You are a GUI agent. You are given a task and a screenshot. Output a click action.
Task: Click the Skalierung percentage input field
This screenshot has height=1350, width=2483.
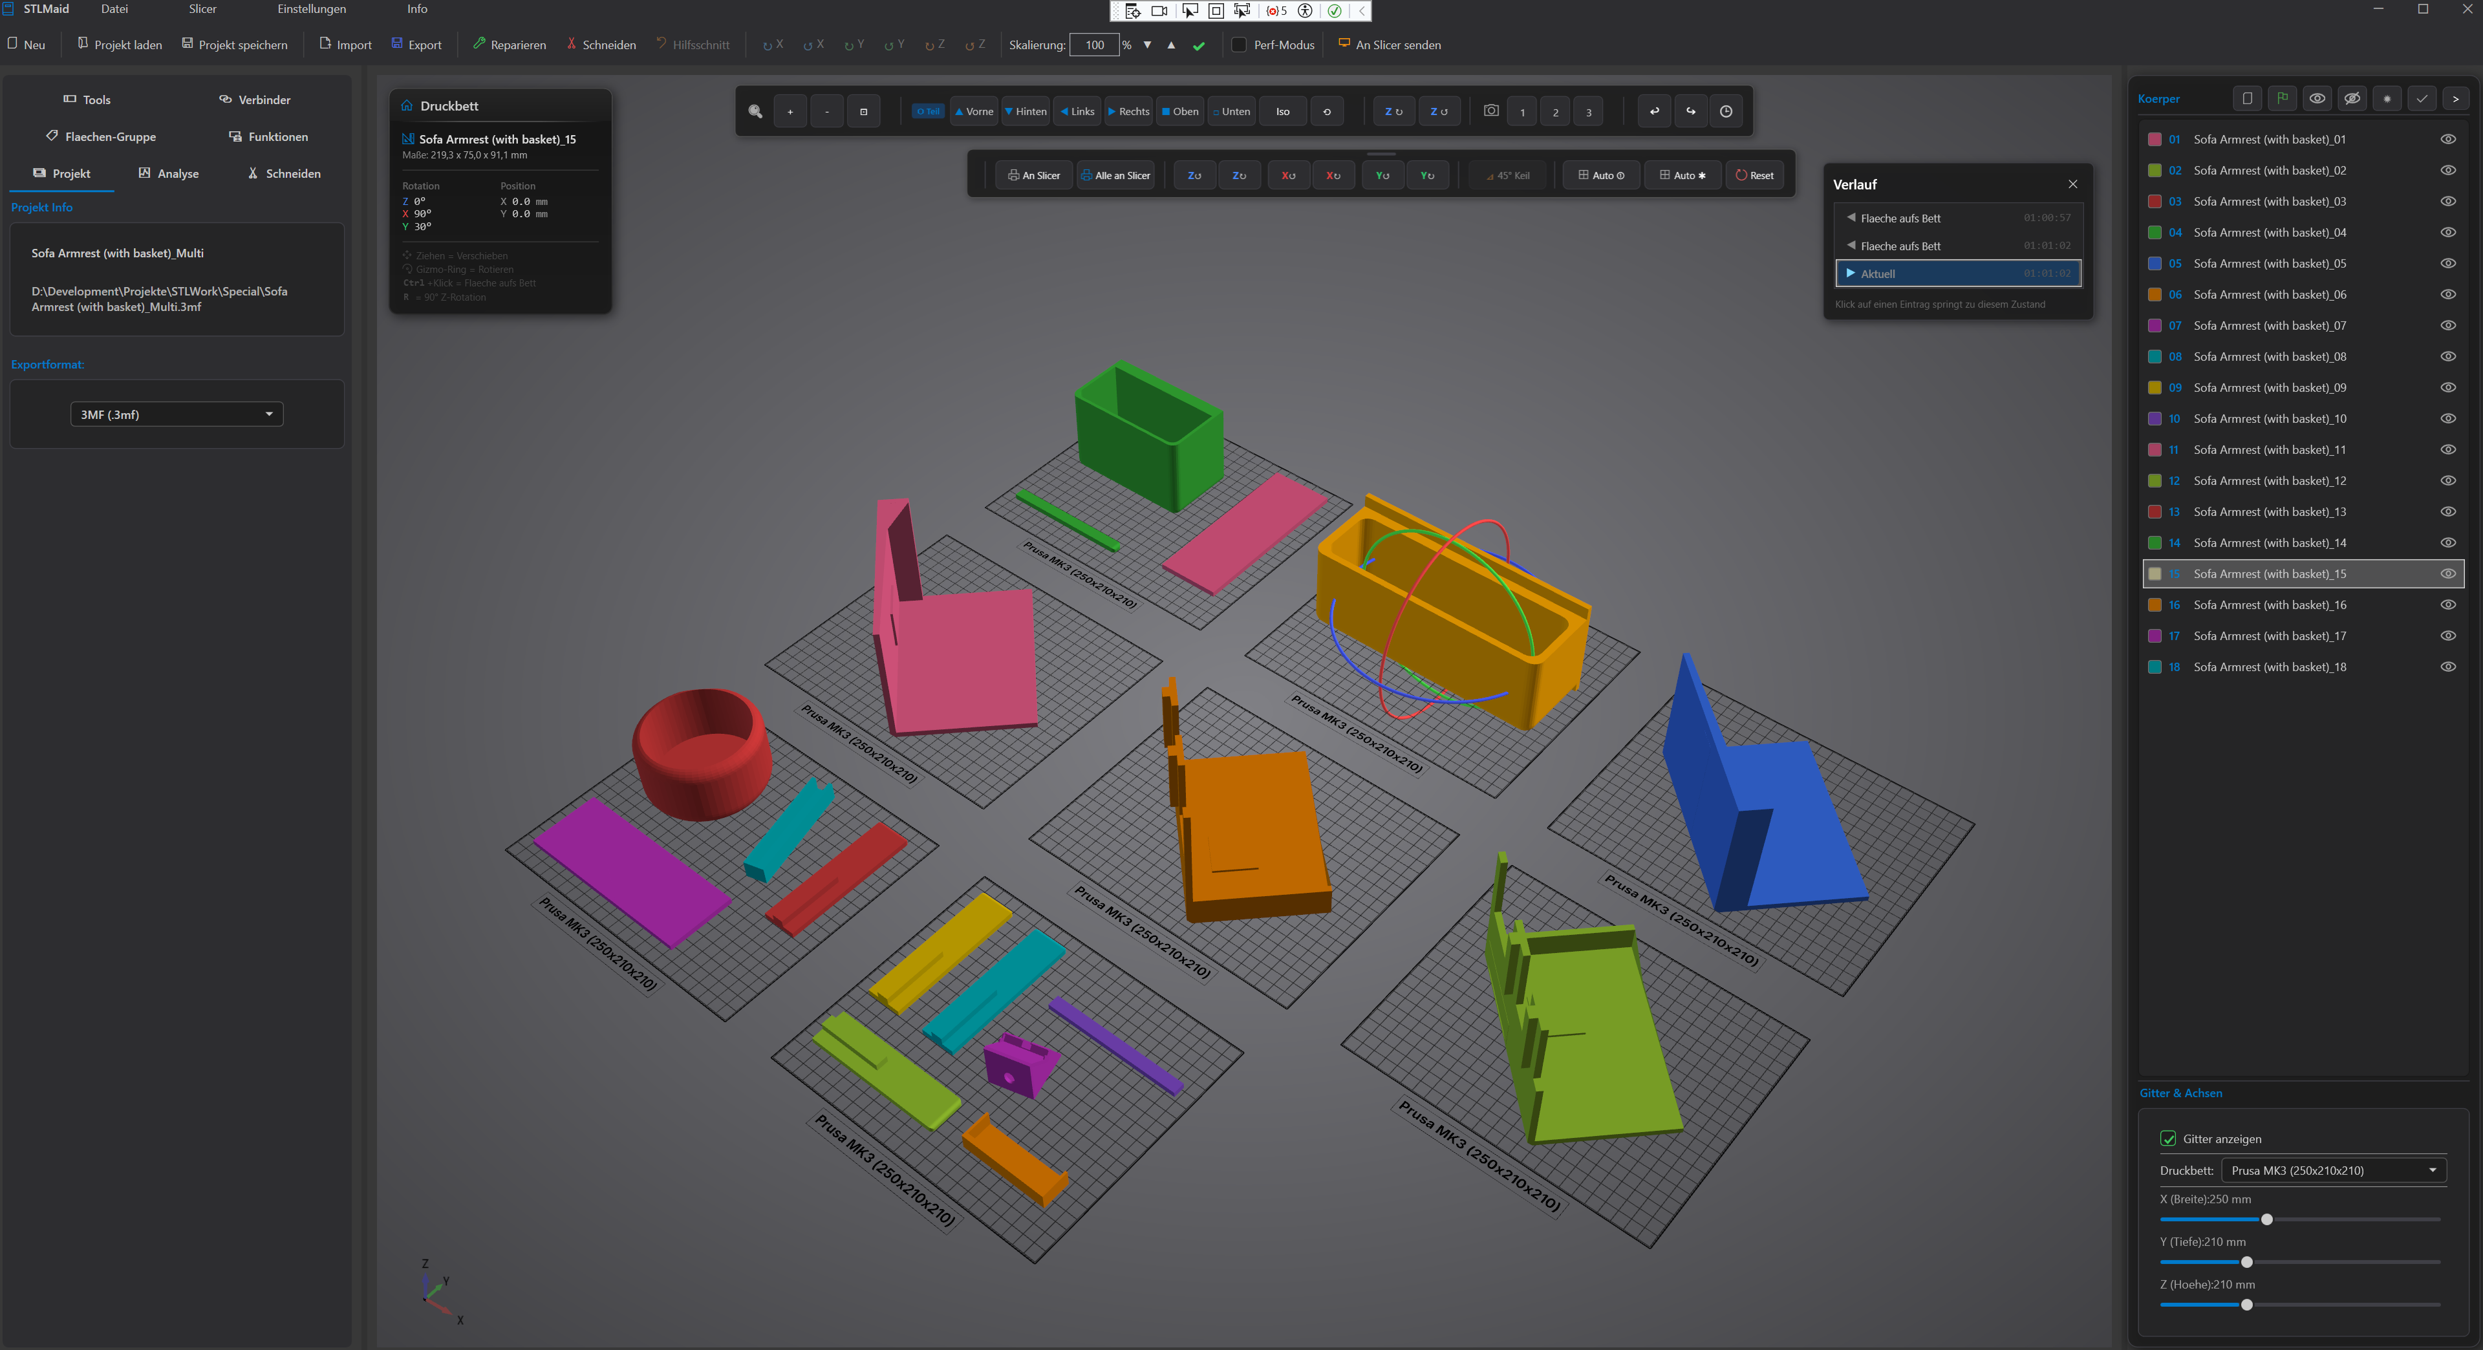click(x=1094, y=45)
